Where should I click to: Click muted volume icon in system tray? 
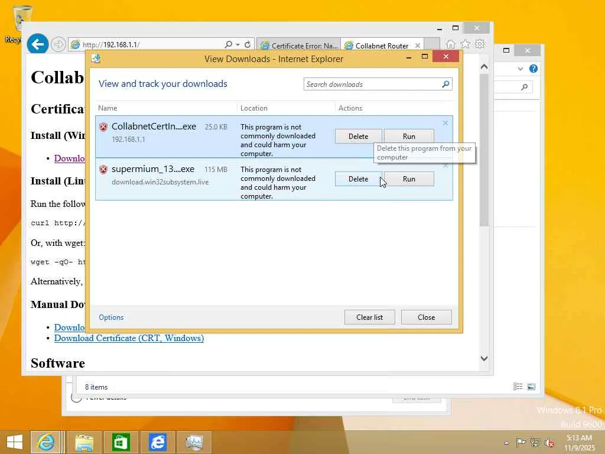549,442
